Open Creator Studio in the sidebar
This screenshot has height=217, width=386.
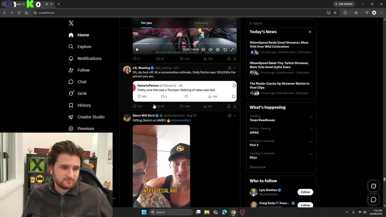click(x=87, y=117)
